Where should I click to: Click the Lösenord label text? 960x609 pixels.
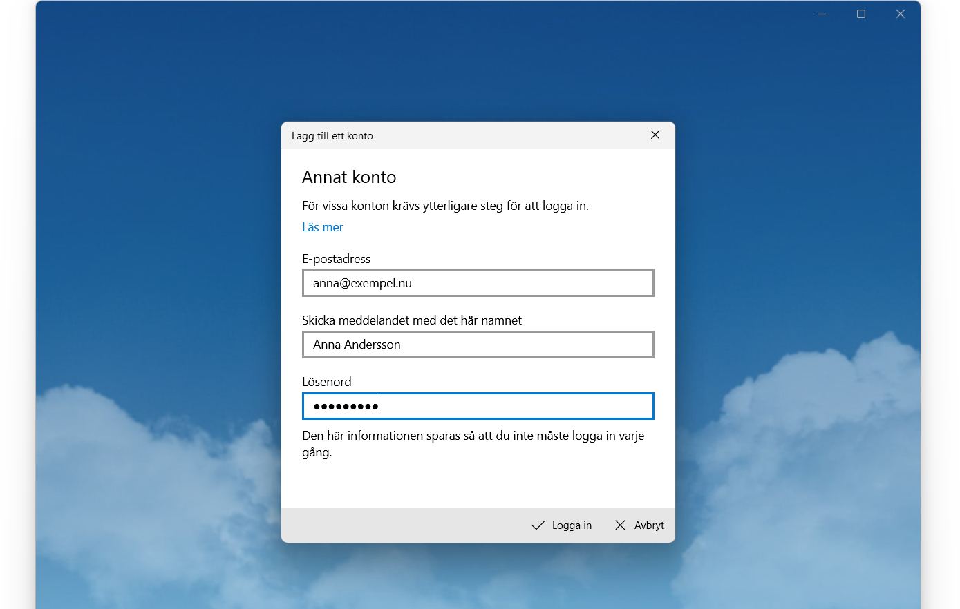pyautogui.click(x=326, y=381)
